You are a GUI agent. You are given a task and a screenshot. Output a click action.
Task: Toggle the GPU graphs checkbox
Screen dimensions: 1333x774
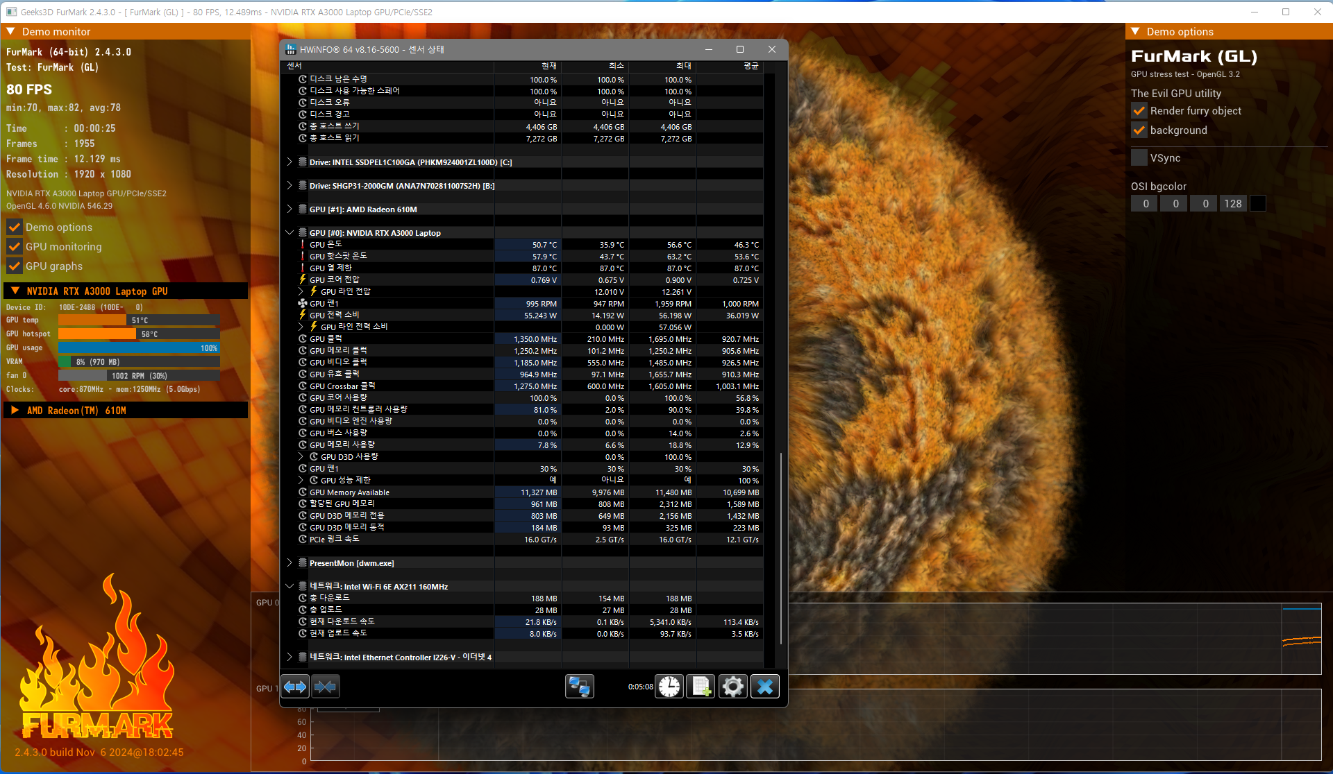point(14,266)
